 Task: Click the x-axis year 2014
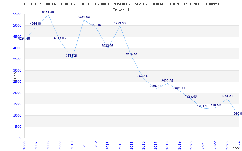(120, 145)
